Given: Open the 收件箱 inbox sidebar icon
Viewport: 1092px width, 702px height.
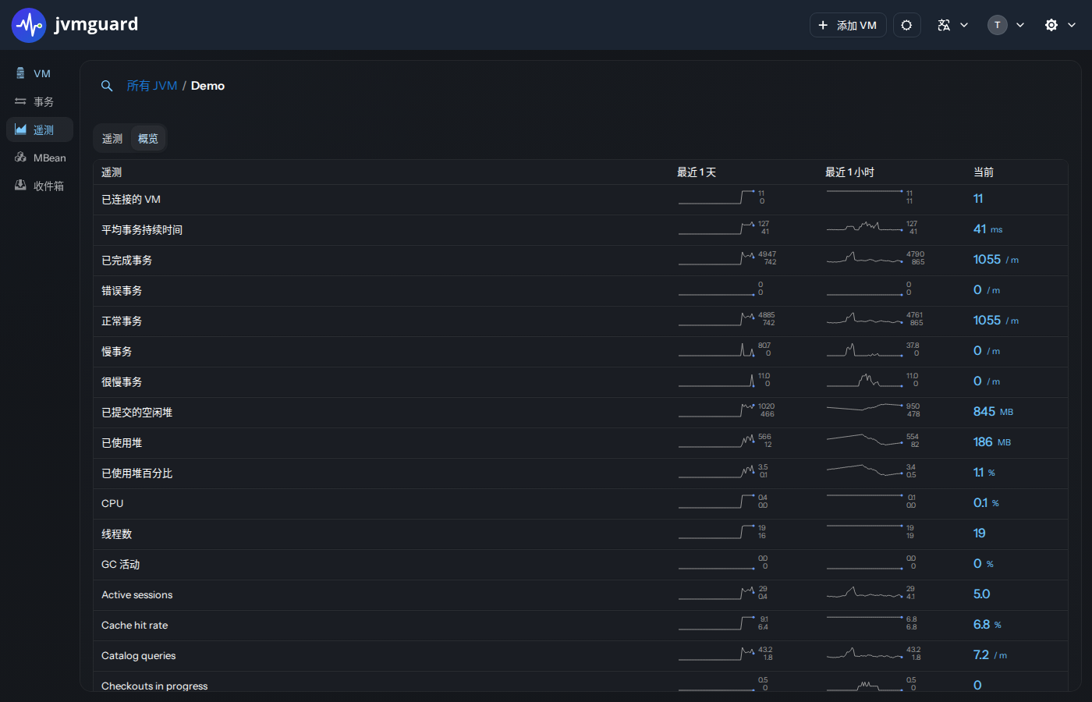Looking at the screenshot, I should (20, 186).
